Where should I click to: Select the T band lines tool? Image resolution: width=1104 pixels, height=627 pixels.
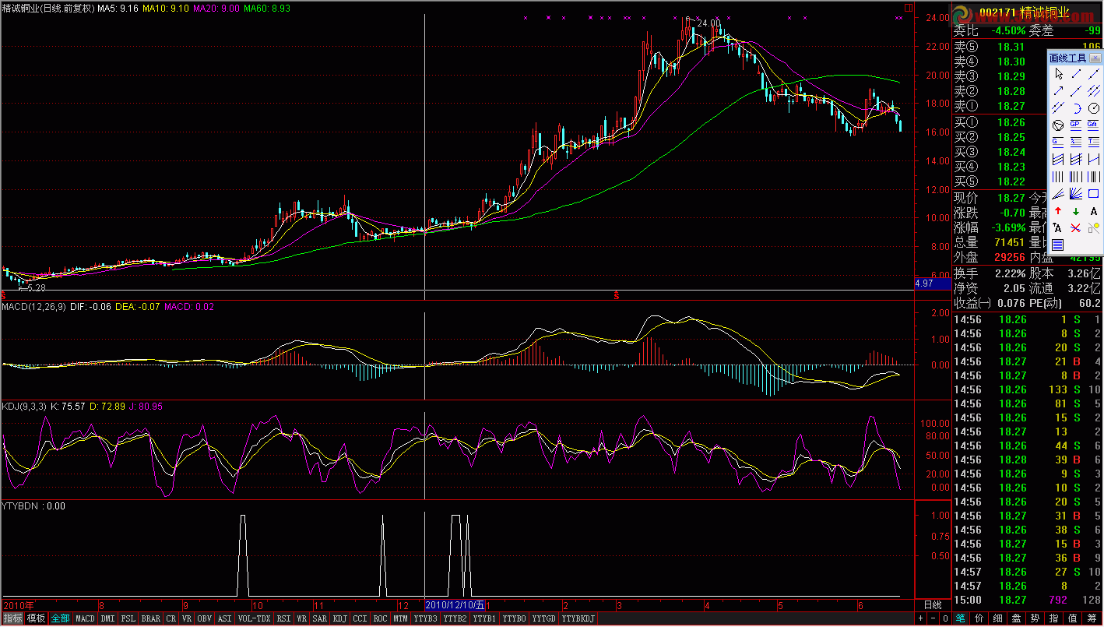pos(1094,142)
